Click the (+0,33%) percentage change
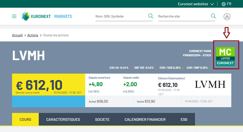Viewport: 243px width, 132px height. [x=128, y=92]
